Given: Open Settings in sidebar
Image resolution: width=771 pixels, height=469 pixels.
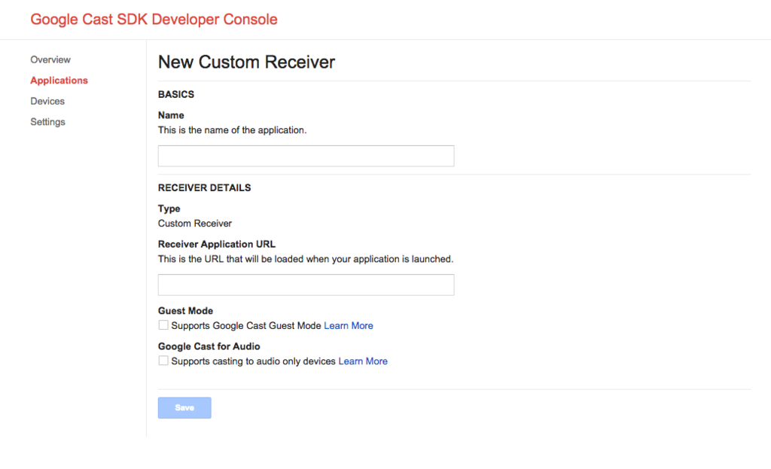Looking at the screenshot, I should click(x=47, y=121).
